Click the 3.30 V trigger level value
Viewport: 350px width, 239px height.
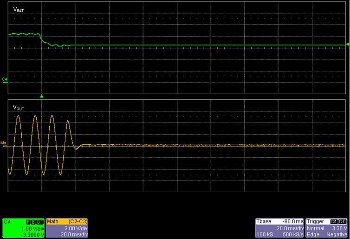point(338,228)
